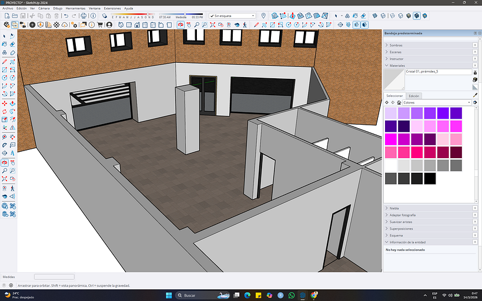Viewport: 482px width, 301px height.
Task: Open the Archivo menu
Action: click(8, 8)
